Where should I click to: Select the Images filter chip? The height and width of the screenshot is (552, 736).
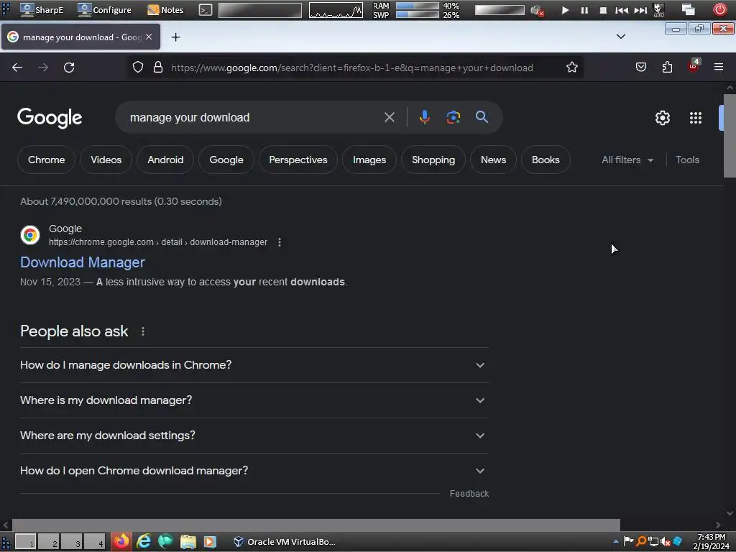[369, 160]
